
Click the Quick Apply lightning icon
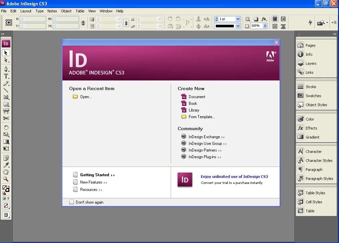(310, 22)
